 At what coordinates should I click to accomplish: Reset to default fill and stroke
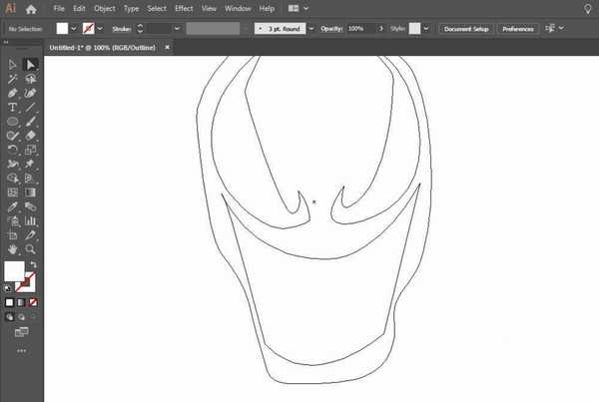[9, 288]
